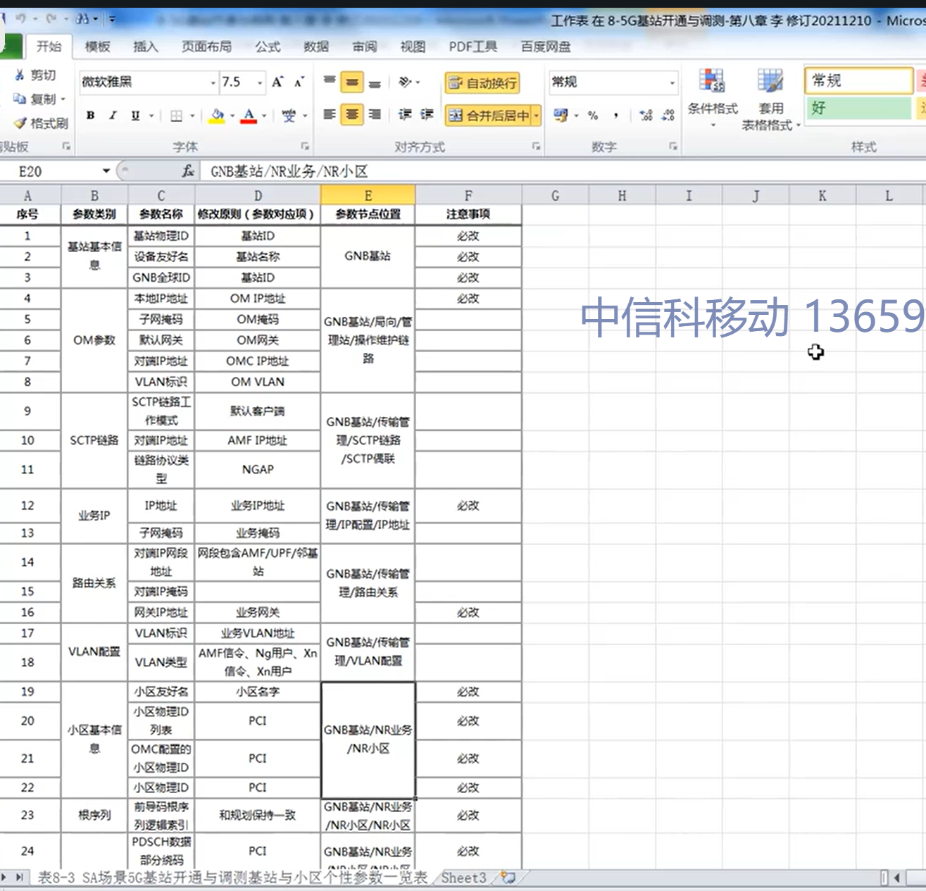Increase font size with the large A icon

click(x=277, y=82)
